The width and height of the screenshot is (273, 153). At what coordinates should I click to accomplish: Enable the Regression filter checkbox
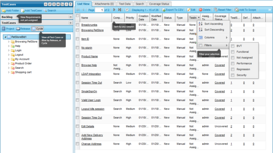[x=232, y=69]
